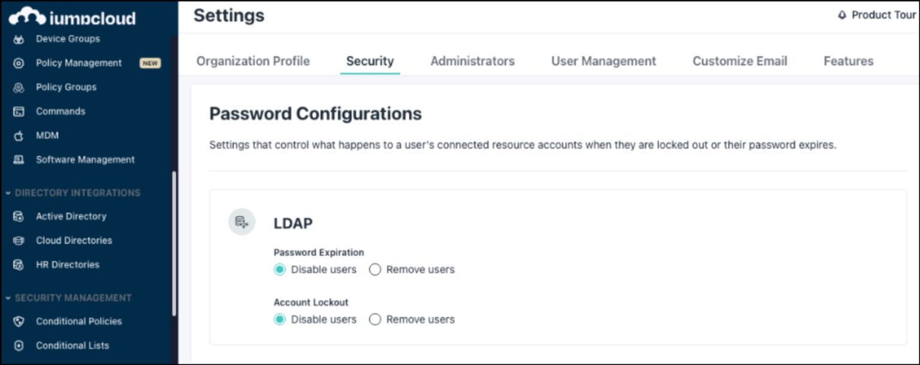The height and width of the screenshot is (365, 920).
Task: Select Remove users for Account Lockout
Action: tap(375, 319)
